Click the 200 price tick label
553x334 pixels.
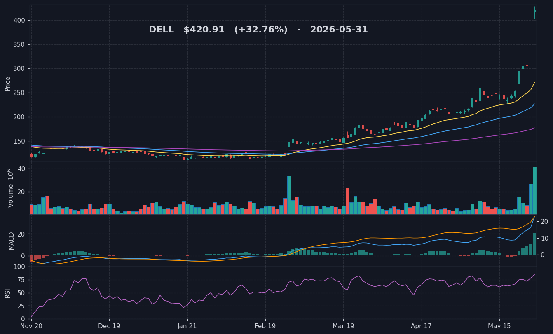tap(19, 117)
